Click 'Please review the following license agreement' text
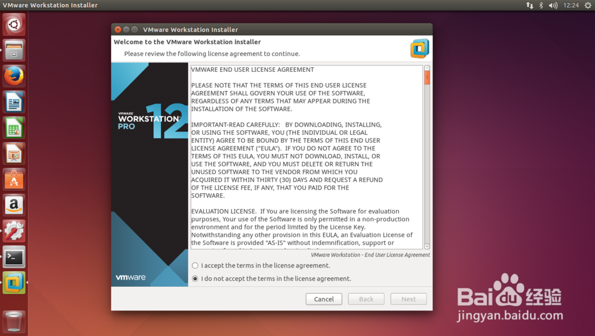Viewport: 595px width, 336px height. coord(212,54)
